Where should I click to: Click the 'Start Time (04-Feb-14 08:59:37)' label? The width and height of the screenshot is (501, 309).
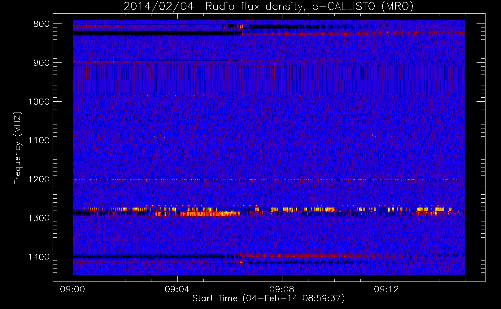tap(269, 298)
